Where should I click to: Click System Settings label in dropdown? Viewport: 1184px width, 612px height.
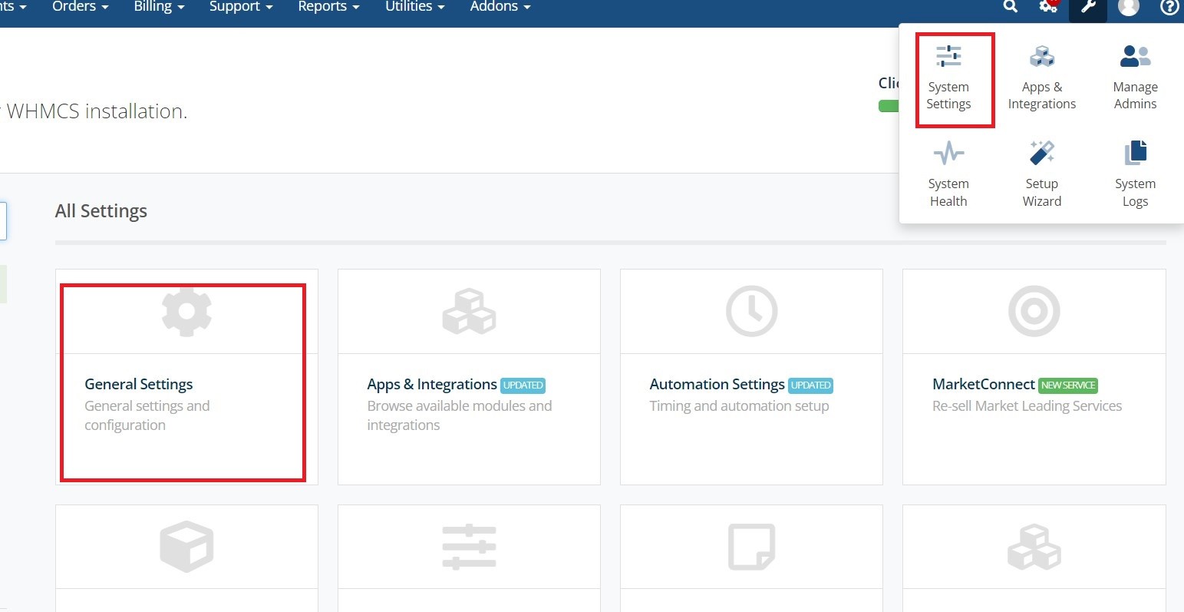coord(948,95)
